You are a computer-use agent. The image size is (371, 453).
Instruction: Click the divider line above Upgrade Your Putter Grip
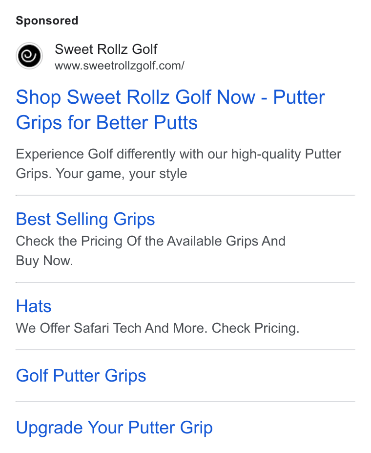pos(185,402)
